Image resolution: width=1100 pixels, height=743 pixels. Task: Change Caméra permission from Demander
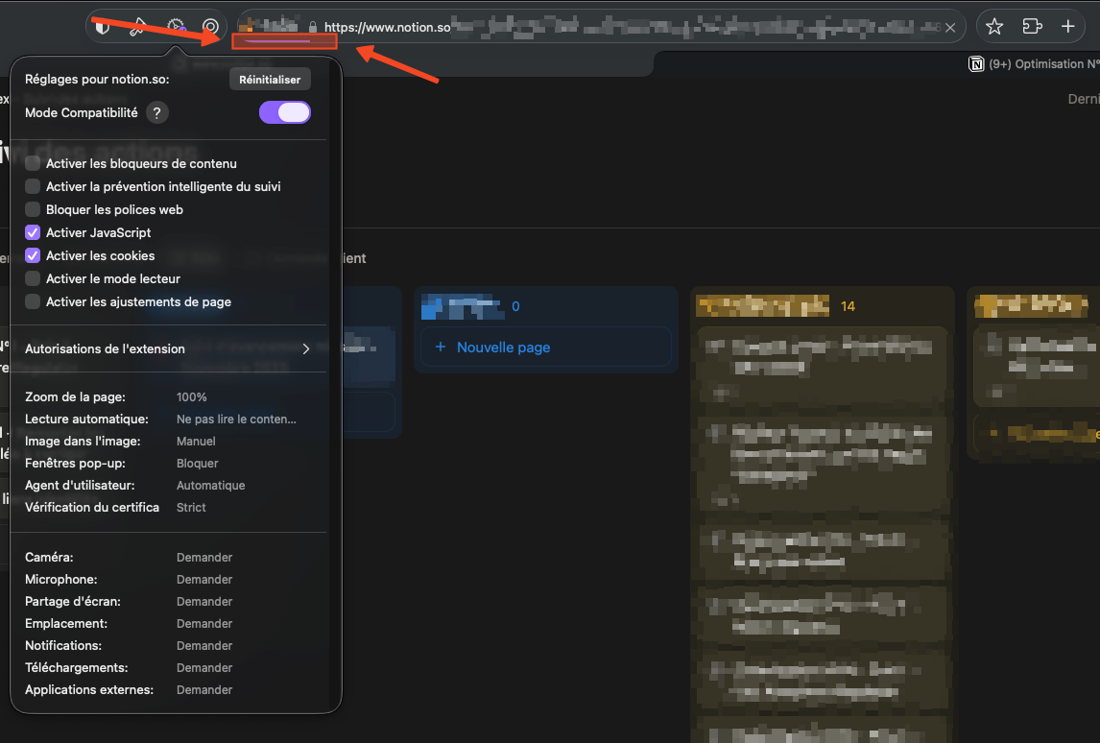204,558
